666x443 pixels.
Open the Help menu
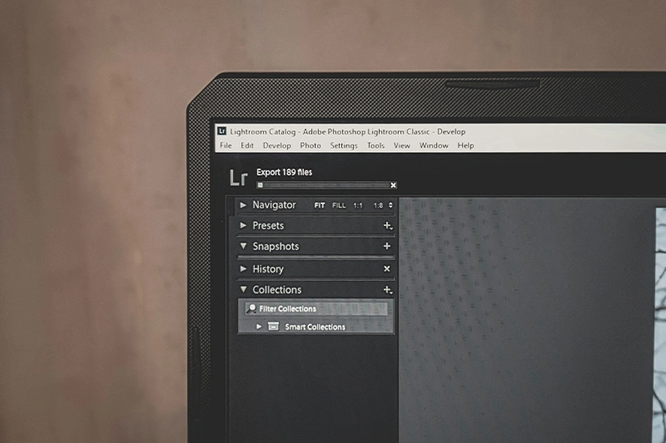tap(465, 145)
